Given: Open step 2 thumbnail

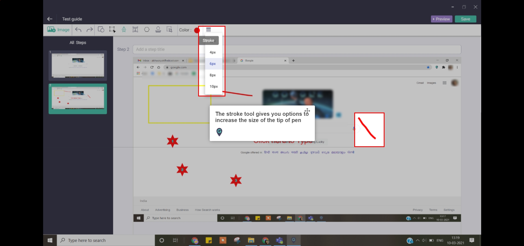Looking at the screenshot, I should click(78, 99).
